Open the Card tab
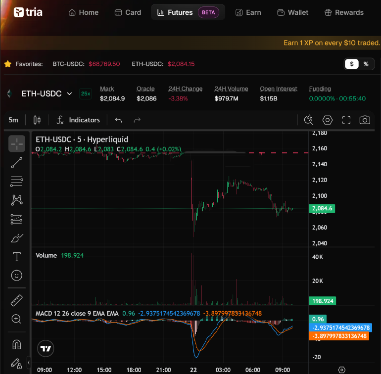 click(x=128, y=12)
